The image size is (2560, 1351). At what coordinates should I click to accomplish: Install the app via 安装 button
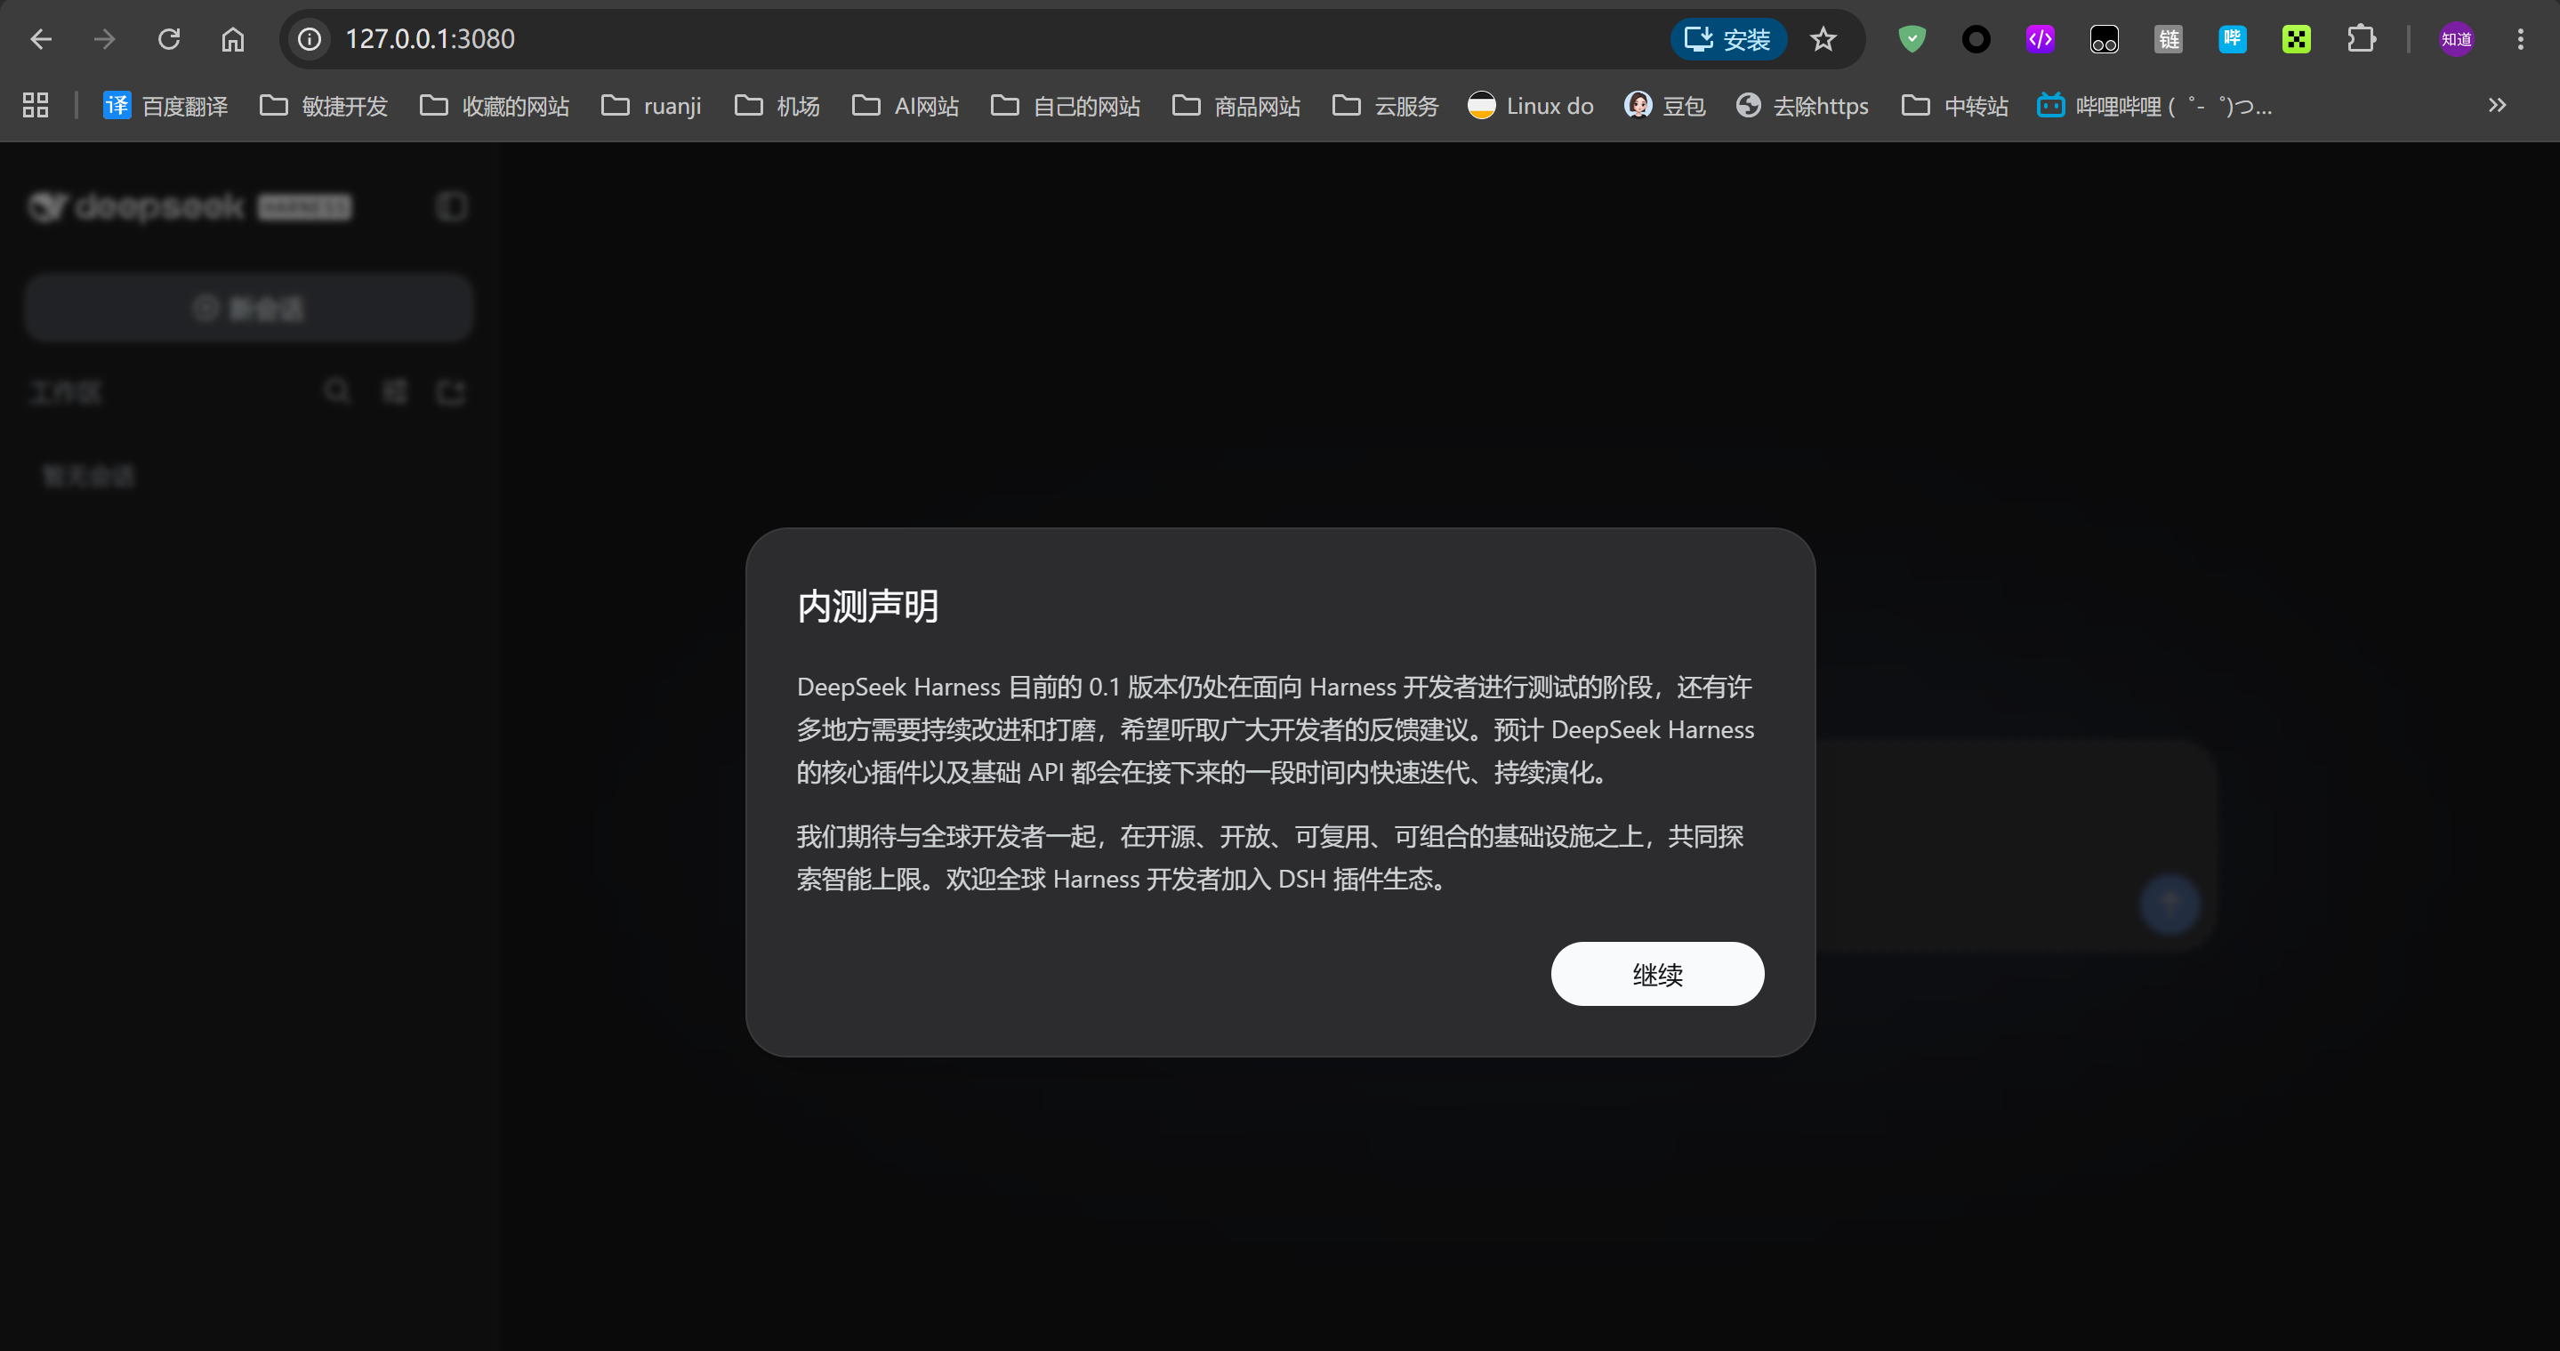(1728, 39)
